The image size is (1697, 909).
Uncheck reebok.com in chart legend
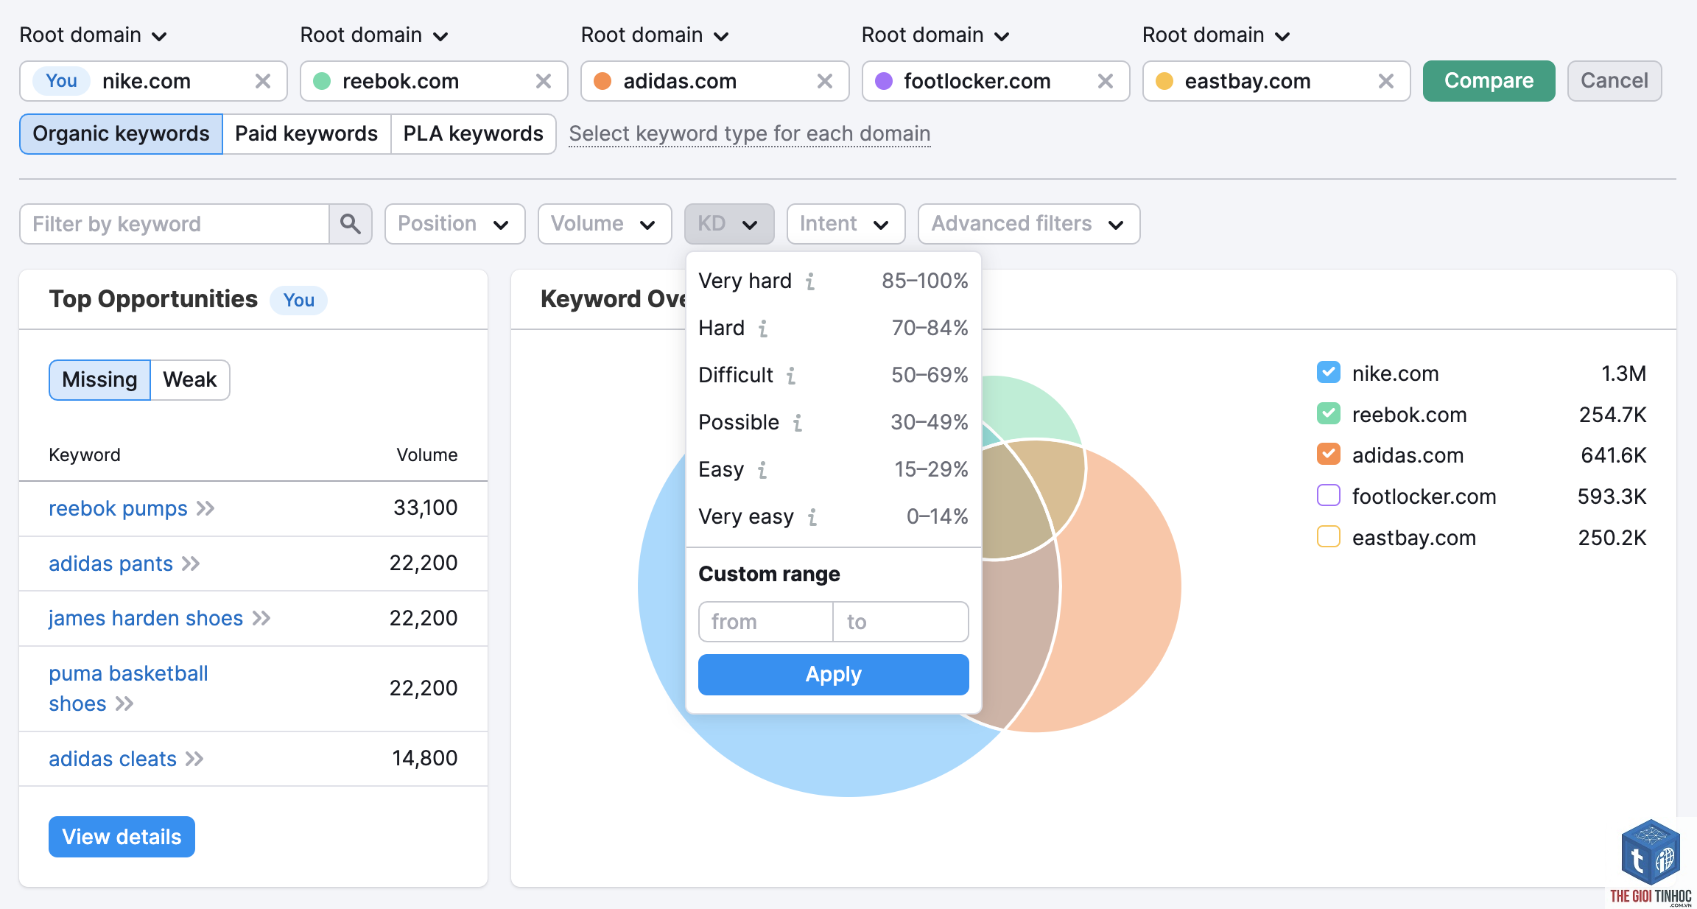coord(1328,414)
